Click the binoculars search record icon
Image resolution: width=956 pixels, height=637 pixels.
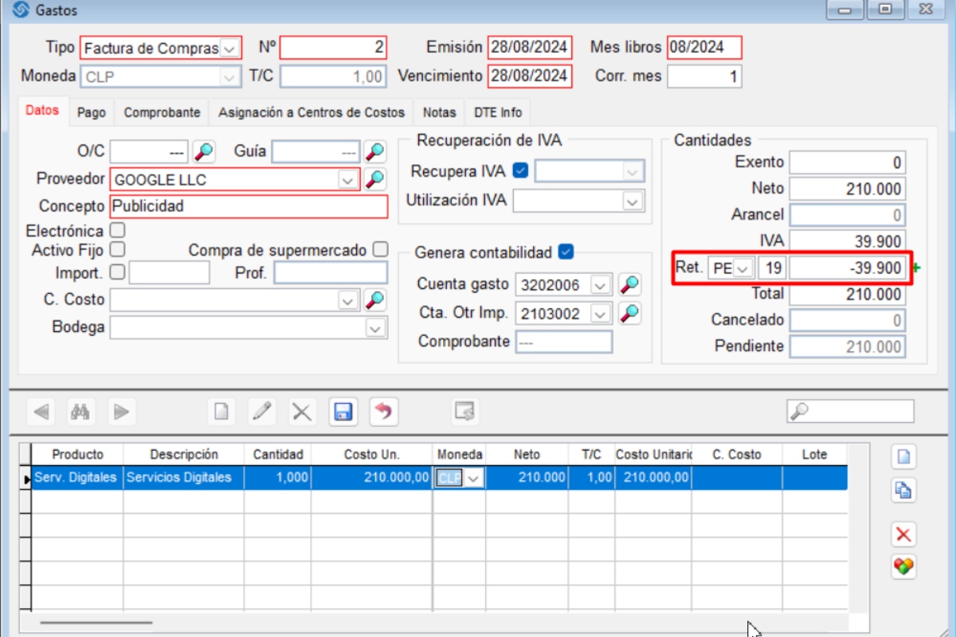click(81, 412)
